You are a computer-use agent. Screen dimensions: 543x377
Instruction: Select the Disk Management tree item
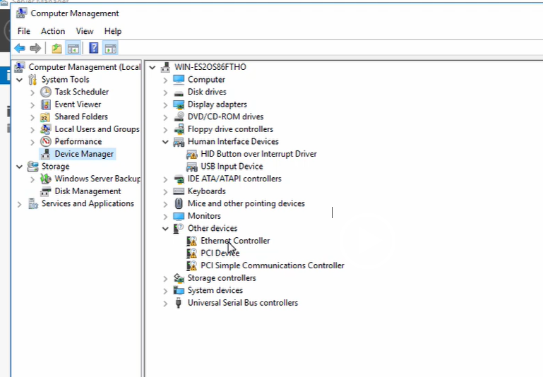[x=88, y=191]
